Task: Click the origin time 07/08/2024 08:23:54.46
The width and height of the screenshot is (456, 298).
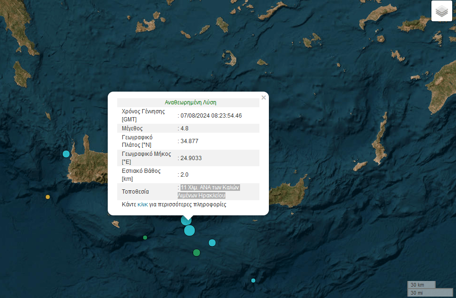Action: (x=211, y=116)
